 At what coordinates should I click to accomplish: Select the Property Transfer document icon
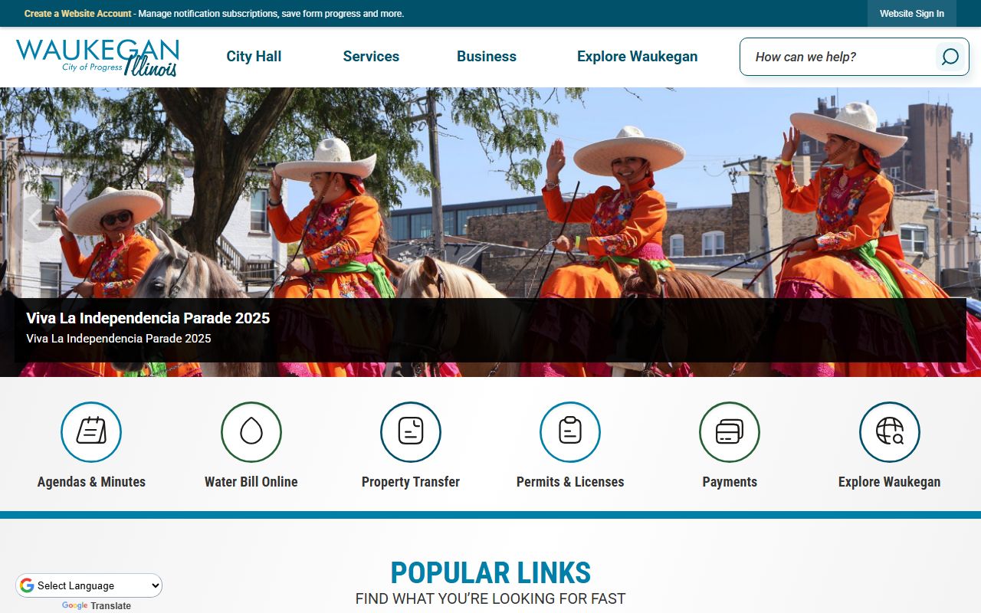coord(411,432)
